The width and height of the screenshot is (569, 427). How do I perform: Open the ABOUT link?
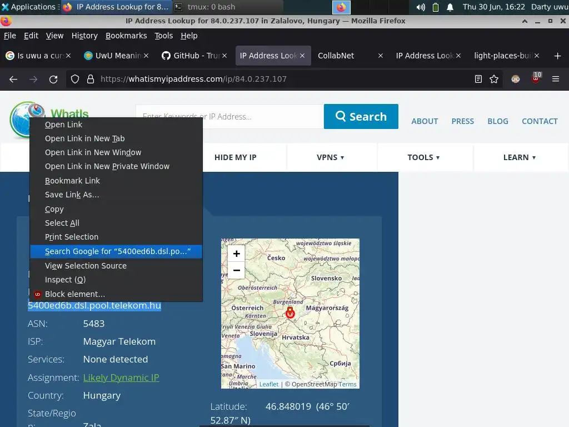425,121
